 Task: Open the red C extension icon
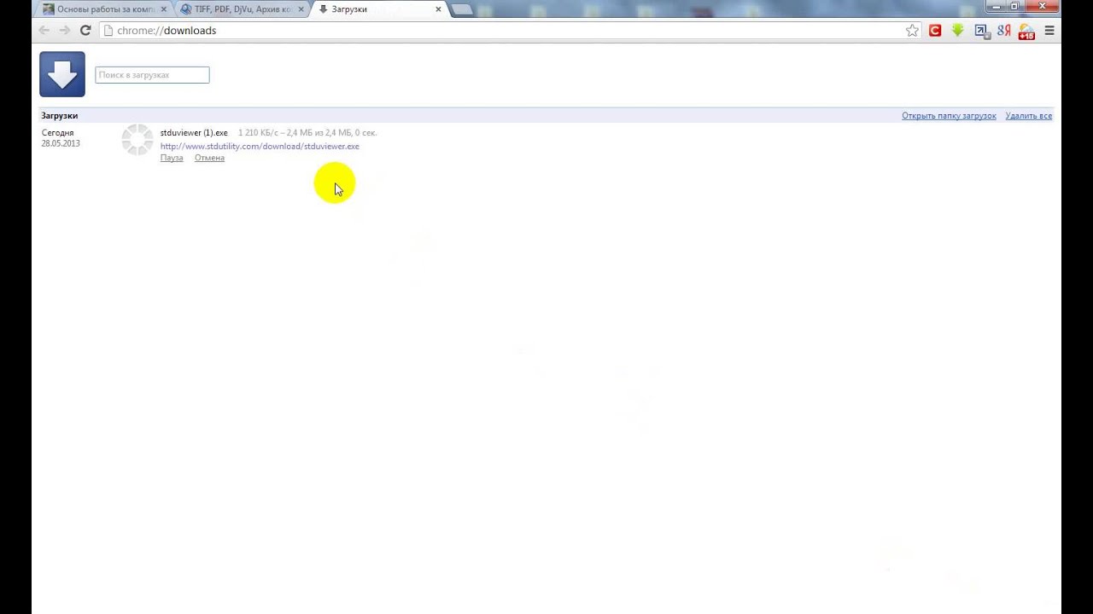tap(935, 31)
